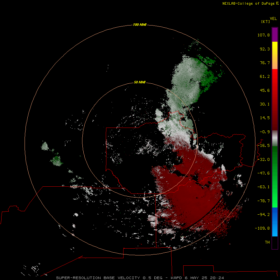Click the TH legend label
The height and width of the screenshot is (280, 280).
pyautogui.click(x=267, y=242)
